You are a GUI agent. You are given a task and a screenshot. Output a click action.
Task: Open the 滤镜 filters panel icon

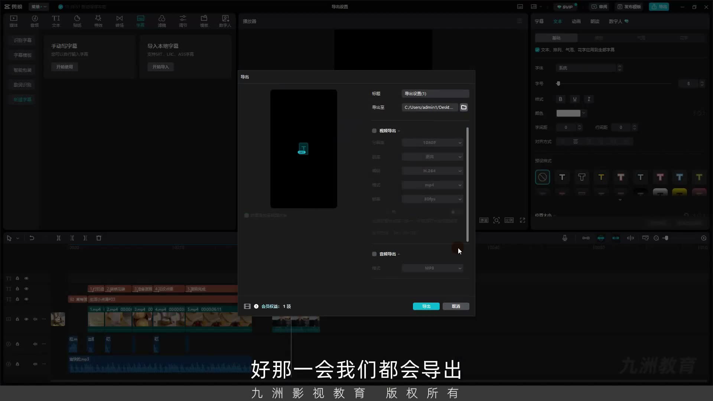162,21
